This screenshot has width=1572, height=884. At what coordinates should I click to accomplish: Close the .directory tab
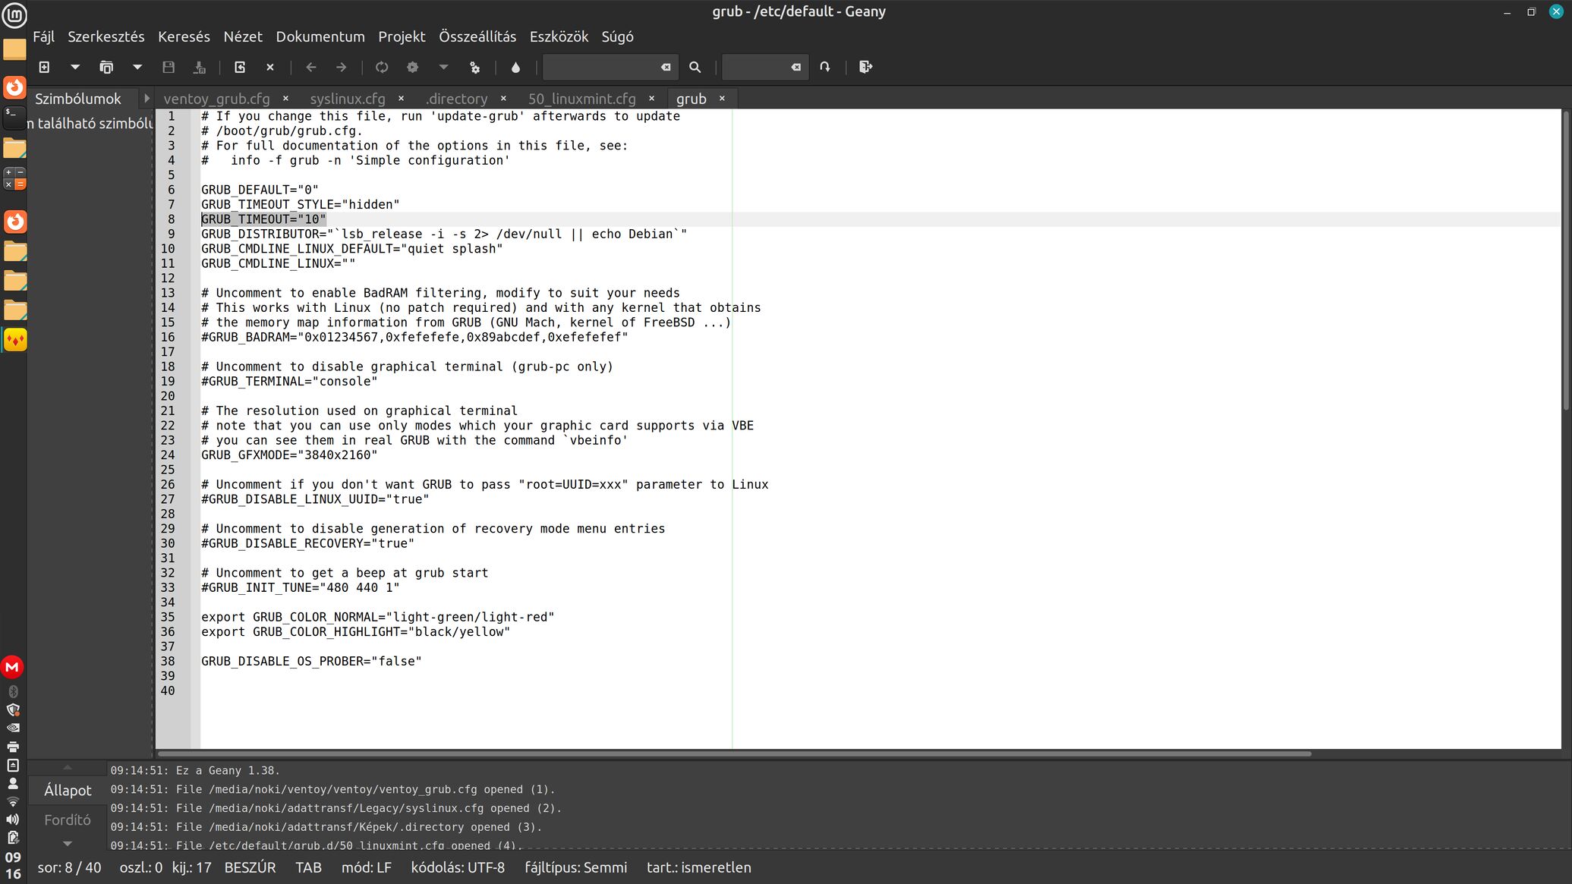click(x=503, y=99)
